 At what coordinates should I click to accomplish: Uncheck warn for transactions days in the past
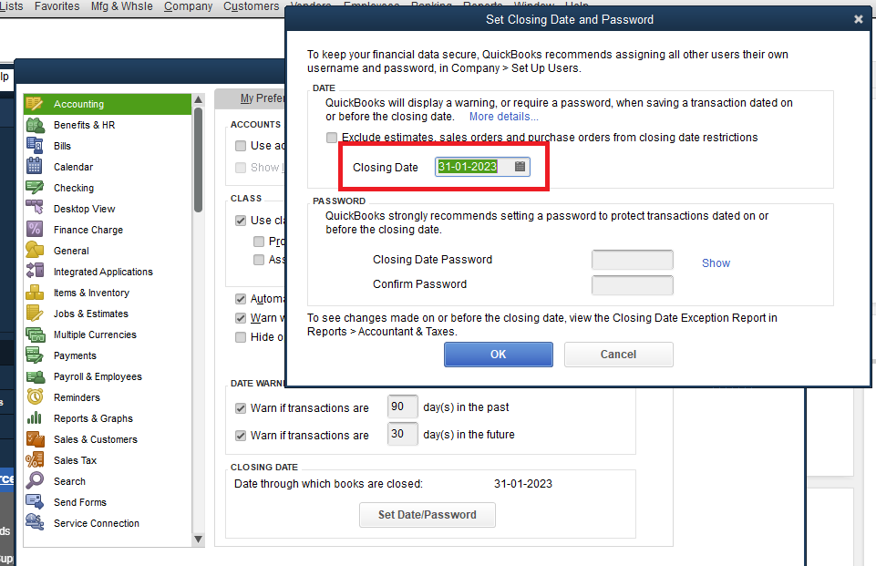[x=241, y=408]
